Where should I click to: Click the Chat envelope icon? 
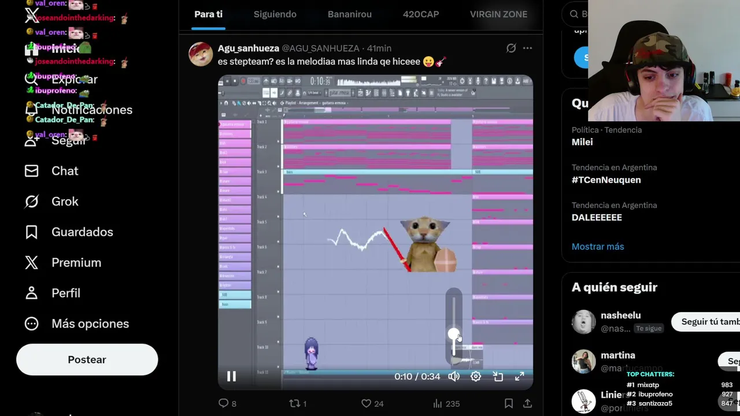pyautogui.click(x=32, y=171)
